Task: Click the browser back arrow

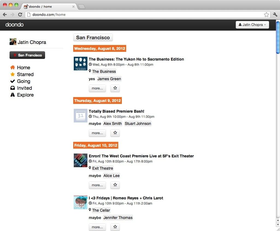Action: pyautogui.click(x=5, y=15)
